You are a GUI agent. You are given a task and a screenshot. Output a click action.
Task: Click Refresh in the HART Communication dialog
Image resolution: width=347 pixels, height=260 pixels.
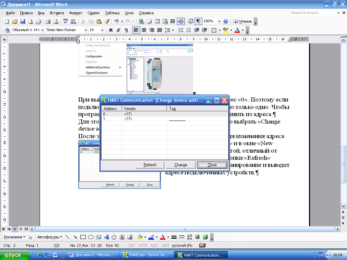click(150, 165)
